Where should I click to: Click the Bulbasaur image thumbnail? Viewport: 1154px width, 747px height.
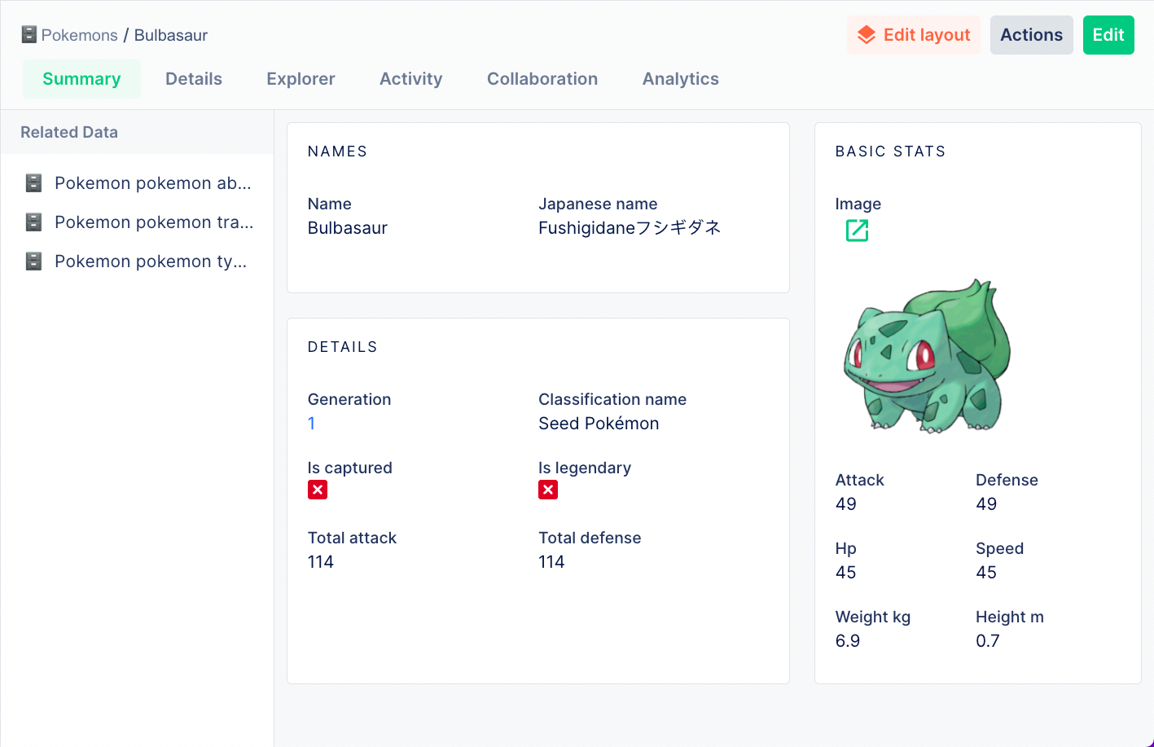tap(928, 355)
